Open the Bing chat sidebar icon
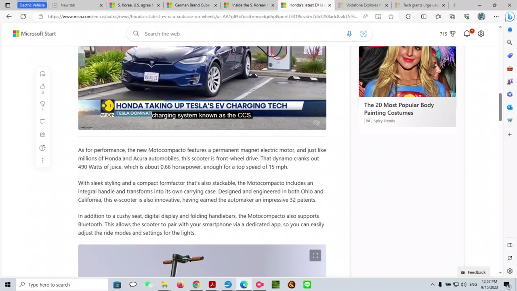The height and width of the screenshot is (291, 517). coord(509,17)
